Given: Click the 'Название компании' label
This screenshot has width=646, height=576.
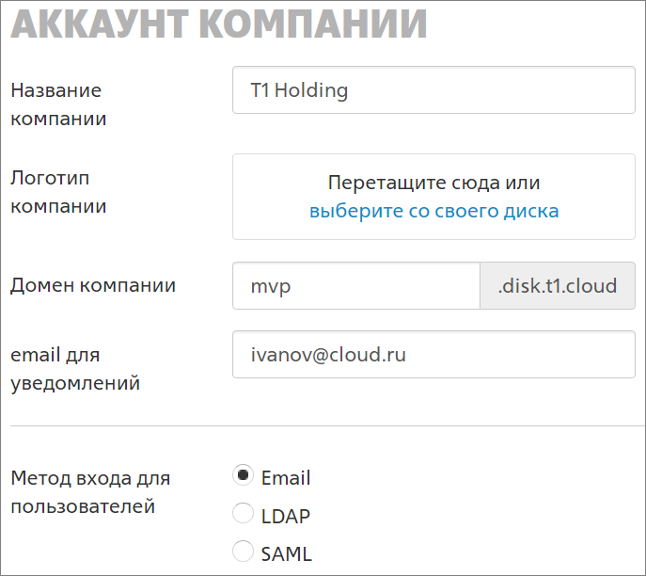Looking at the screenshot, I should (58, 104).
